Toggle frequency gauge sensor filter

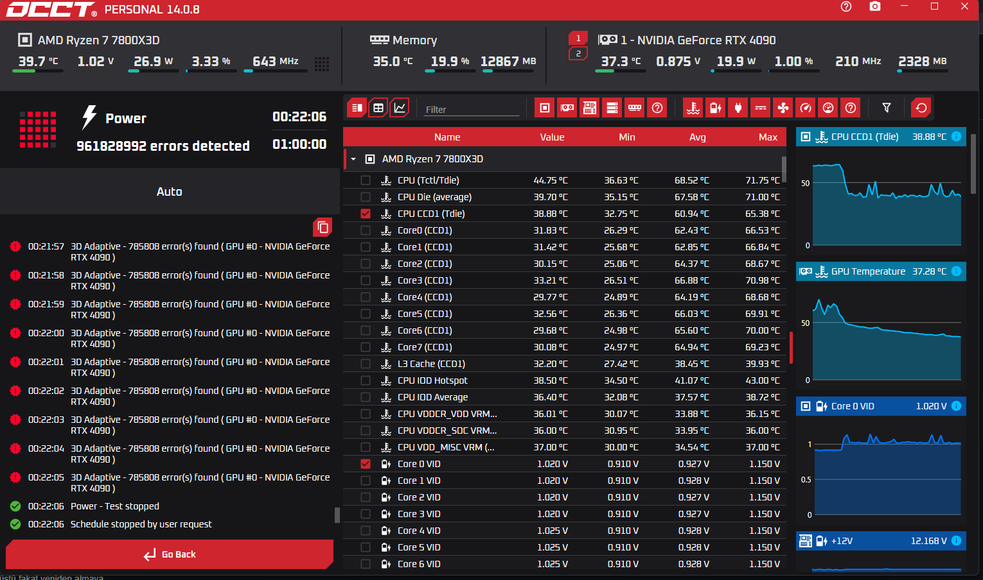[x=806, y=108]
